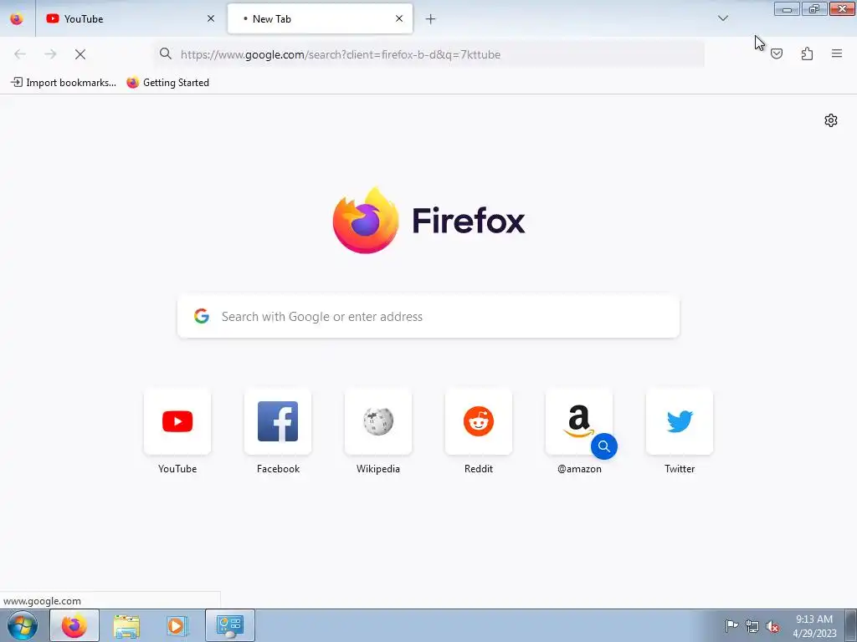Click Import bookmarks in bookmarks toolbar
The height and width of the screenshot is (642, 857).
(64, 83)
